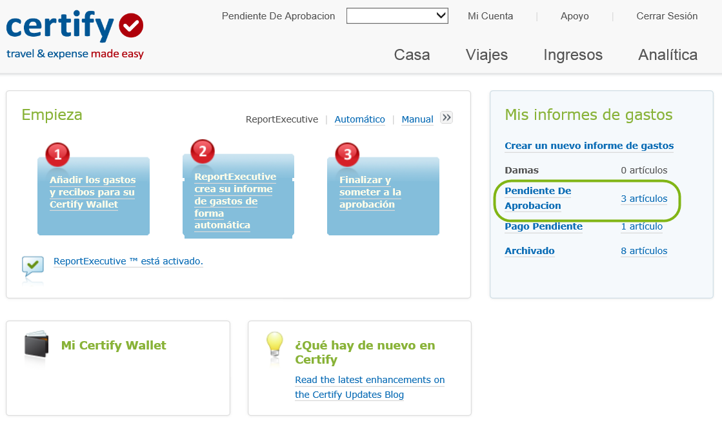
Task: Click the double-arrow next icon
Action: click(x=446, y=118)
